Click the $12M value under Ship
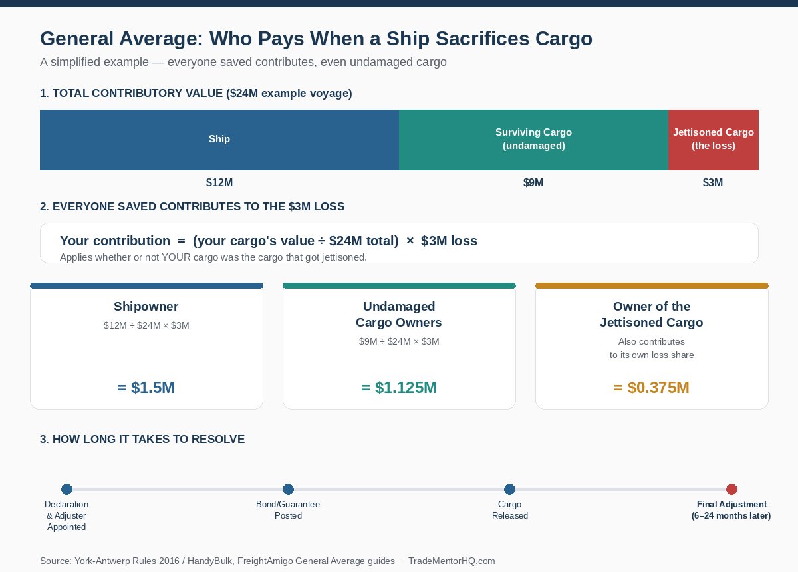This screenshot has height=572, width=798. pyautogui.click(x=219, y=183)
